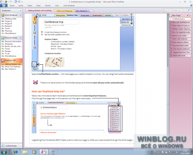Viewport: 193px width, 155px height.
Task: Open the Meeting notes section
Action: coord(10,19)
